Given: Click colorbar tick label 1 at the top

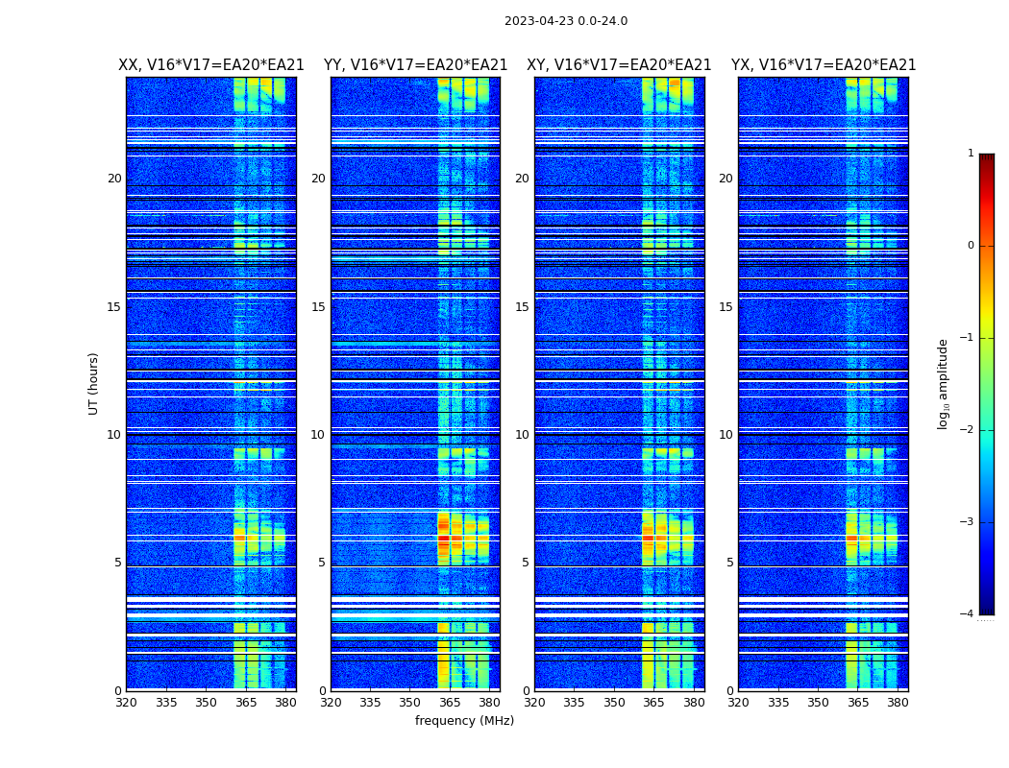Looking at the screenshot, I should [971, 154].
